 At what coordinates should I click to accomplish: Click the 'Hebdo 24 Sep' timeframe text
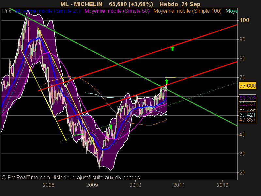180,4
